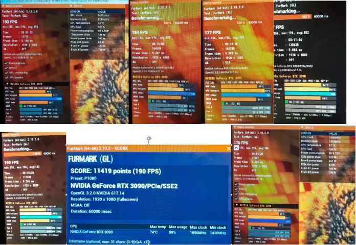Toggle the GPU-Z checkbox in the 192 FPS panel
This screenshot has height=245, width=356.
[x=6, y=68]
